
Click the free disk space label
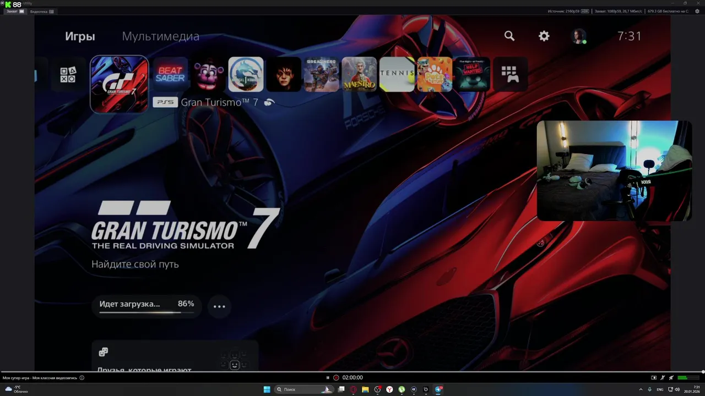[x=668, y=11]
